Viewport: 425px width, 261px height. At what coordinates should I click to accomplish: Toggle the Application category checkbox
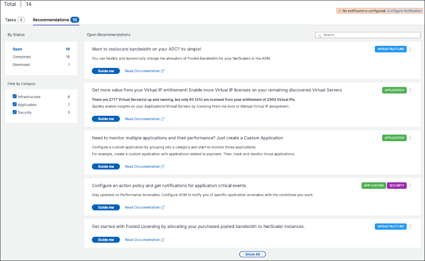[15, 104]
